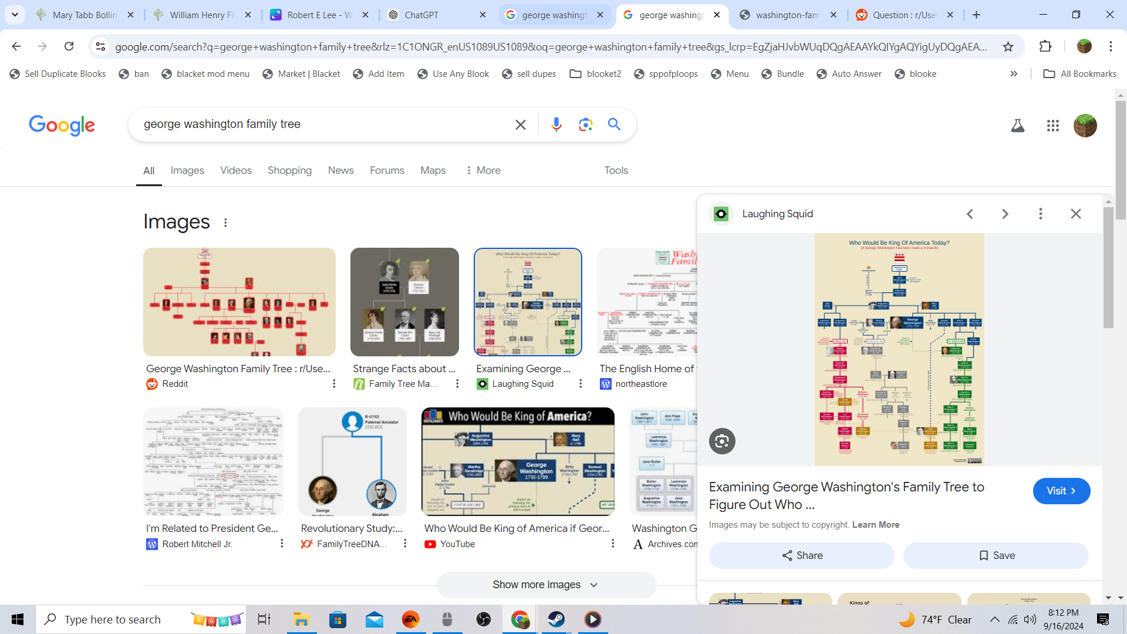Search inside image with Lens button
The height and width of the screenshot is (634, 1127).
click(722, 441)
